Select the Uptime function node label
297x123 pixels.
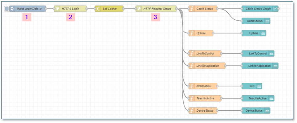[x=201, y=33]
